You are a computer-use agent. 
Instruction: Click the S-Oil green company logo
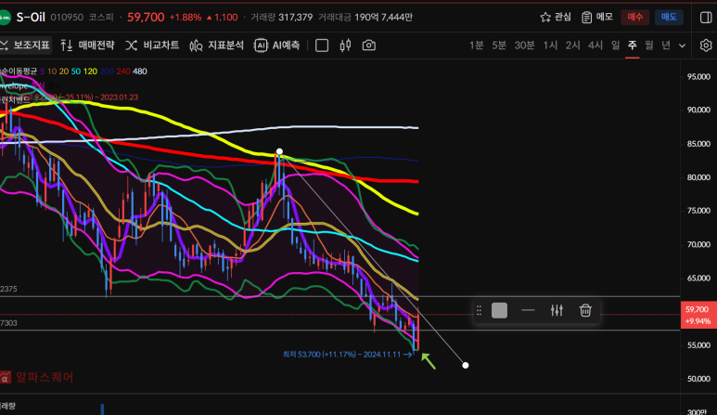(5, 18)
